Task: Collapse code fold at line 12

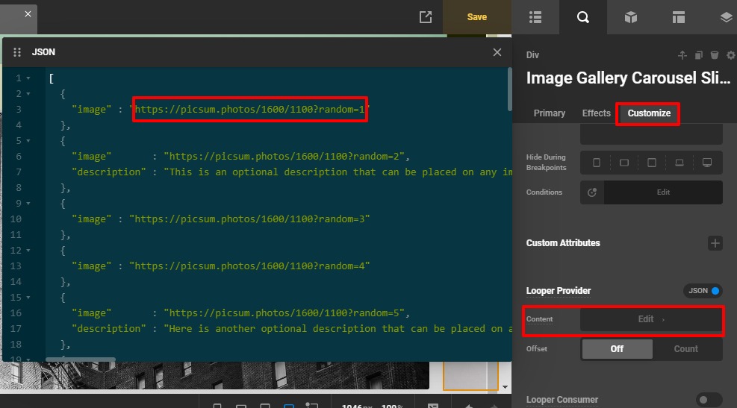Action: (x=28, y=251)
